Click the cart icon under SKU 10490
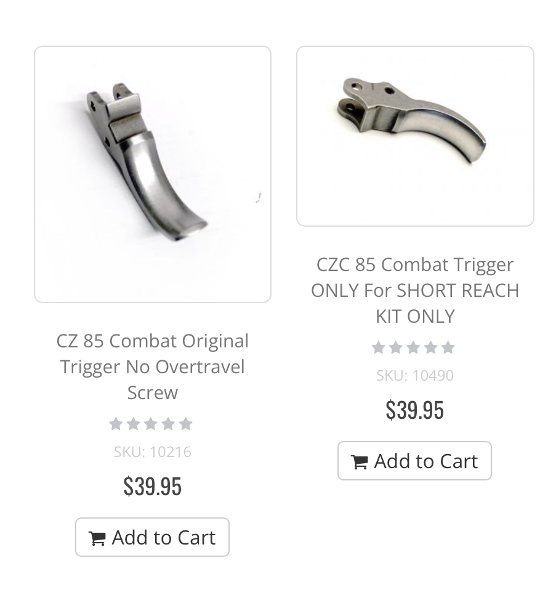This screenshot has height=595, width=540. (x=360, y=462)
